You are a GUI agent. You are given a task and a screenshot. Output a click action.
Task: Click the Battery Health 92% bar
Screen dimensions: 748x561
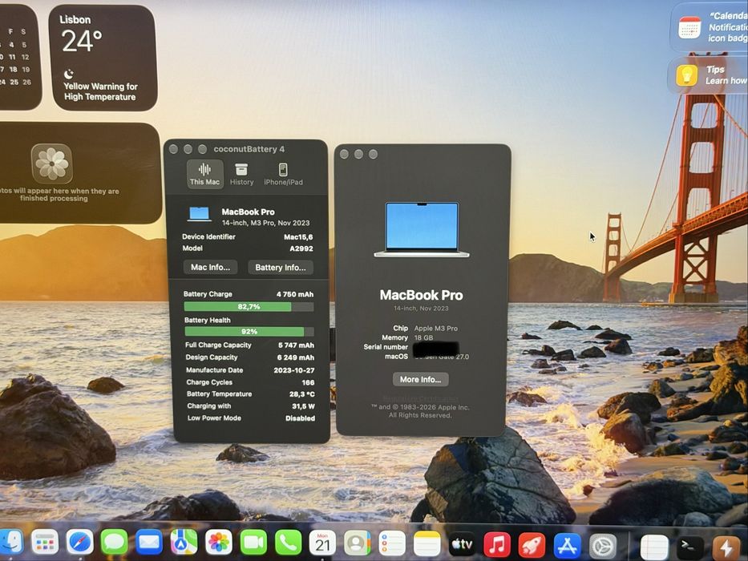(x=249, y=331)
